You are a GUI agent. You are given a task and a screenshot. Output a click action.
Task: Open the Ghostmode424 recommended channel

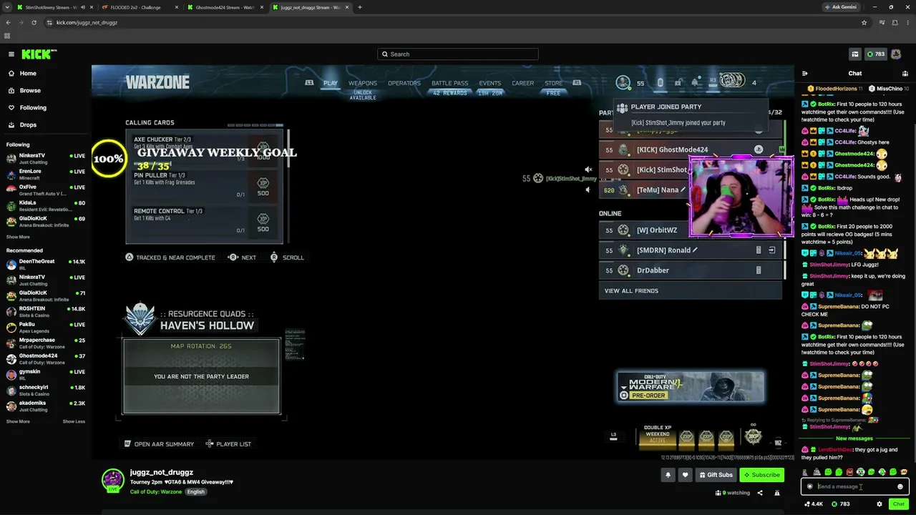tap(45, 359)
